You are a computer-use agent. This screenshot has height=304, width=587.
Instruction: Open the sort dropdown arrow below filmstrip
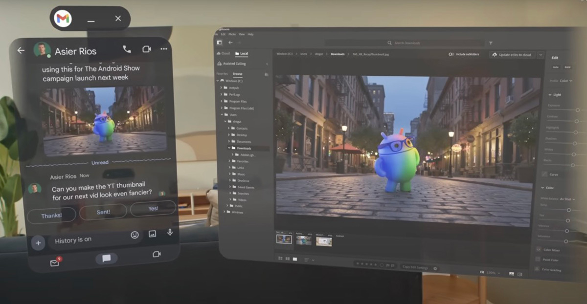pyautogui.click(x=313, y=261)
